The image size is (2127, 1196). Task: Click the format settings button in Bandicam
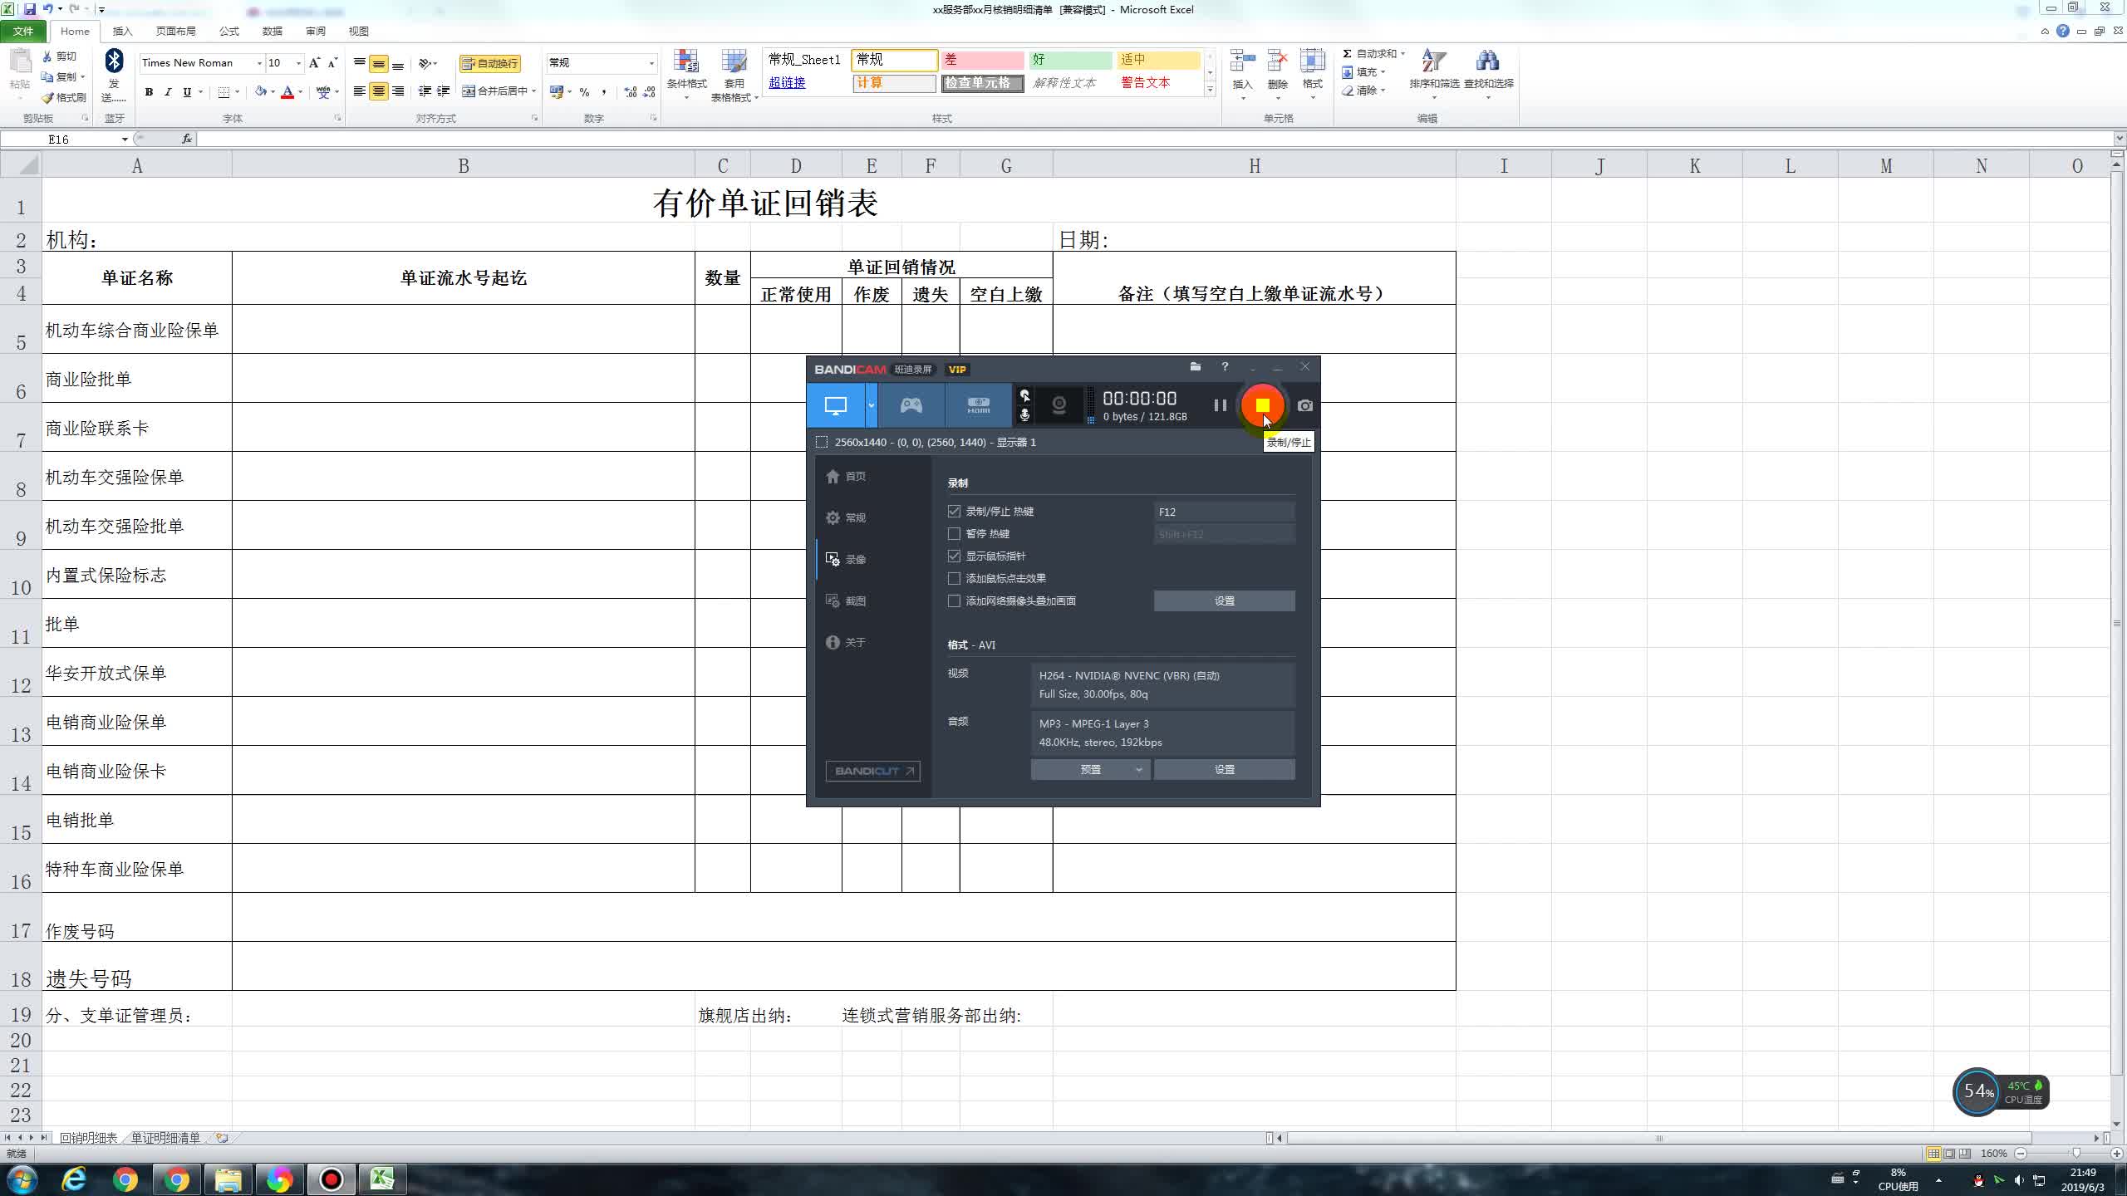pyautogui.click(x=1224, y=770)
